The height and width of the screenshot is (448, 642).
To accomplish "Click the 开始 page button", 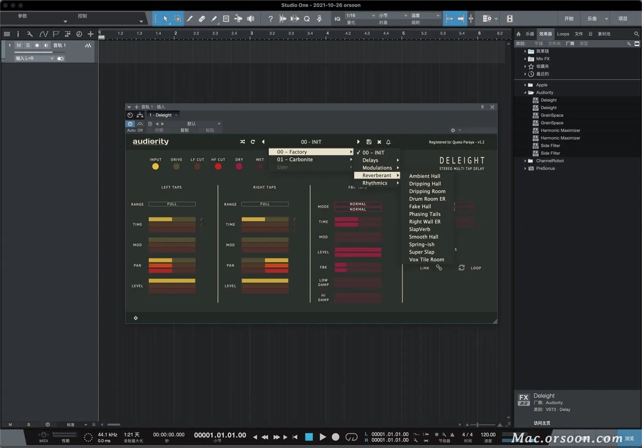I will (569, 19).
